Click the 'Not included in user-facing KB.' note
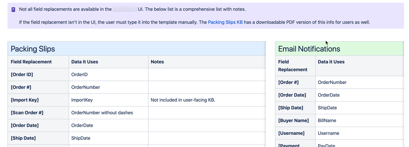409x147 pixels. coord(183,100)
